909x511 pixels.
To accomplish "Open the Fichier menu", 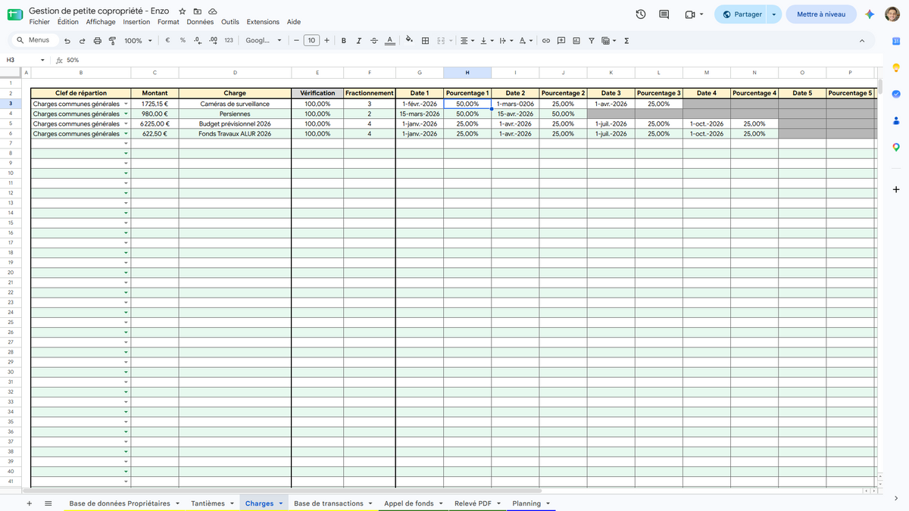I will pos(39,22).
